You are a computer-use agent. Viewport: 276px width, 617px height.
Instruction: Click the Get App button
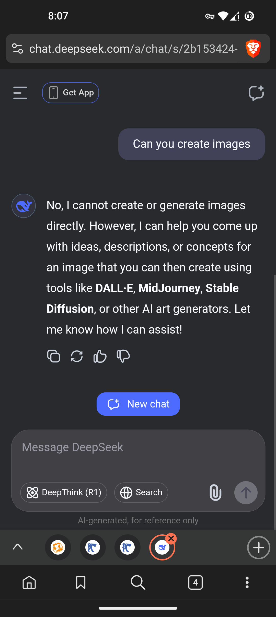(x=71, y=93)
